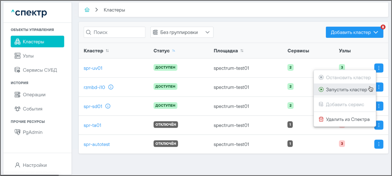
Task: Sort table by Площадка column arrows
Action: [x=242, y=51]
